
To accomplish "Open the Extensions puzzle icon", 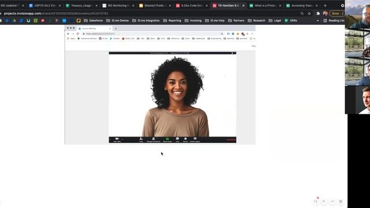I will click(x=318, y=13).
